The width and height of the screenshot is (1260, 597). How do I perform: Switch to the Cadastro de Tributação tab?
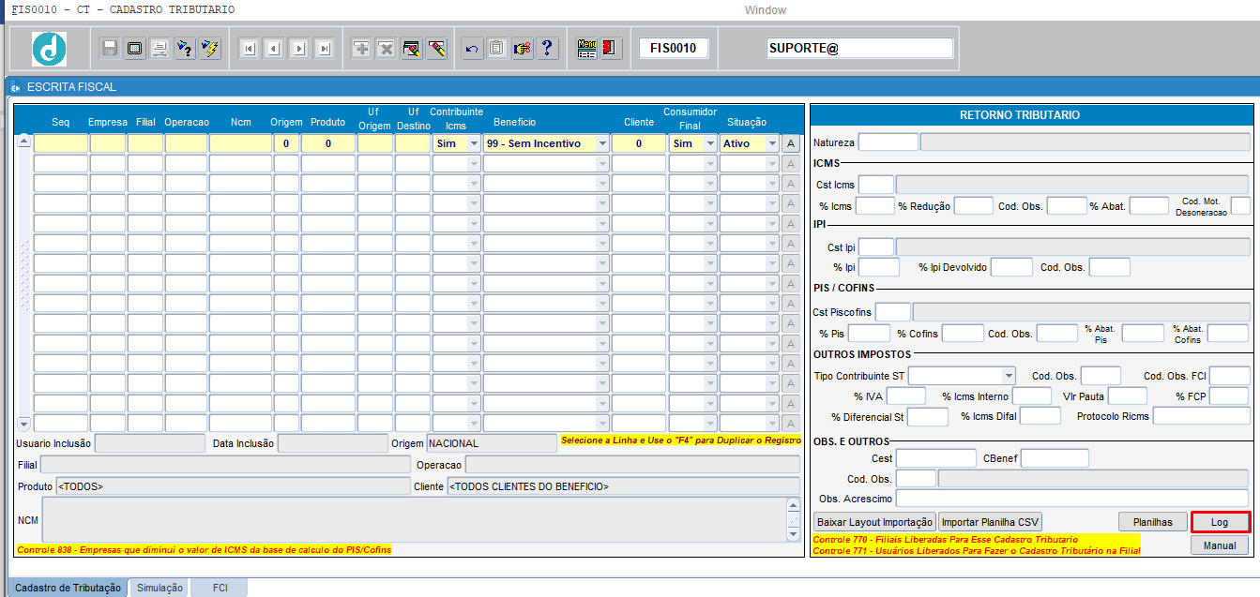pos(68,588)
